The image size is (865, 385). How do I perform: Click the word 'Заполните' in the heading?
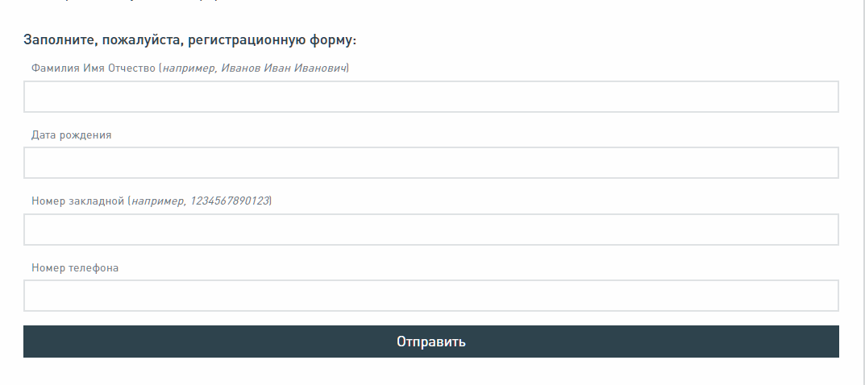pos(58,39)
